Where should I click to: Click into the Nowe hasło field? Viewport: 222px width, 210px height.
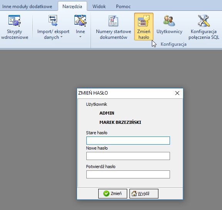[128, 156]
